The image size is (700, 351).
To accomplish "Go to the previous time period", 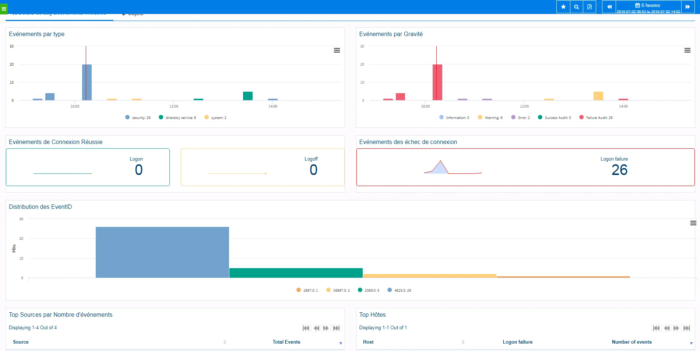I will (609, 7).
